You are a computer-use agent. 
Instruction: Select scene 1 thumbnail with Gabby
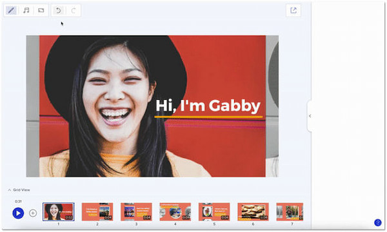[x=59, y=211]
